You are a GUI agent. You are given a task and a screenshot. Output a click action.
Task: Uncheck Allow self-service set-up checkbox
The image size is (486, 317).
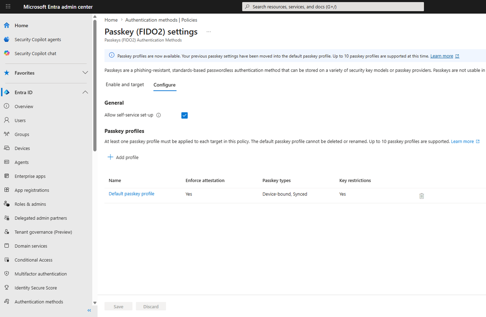[184, 115]
